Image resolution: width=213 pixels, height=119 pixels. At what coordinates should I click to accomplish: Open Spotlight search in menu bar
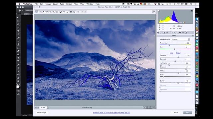point(191,4)
